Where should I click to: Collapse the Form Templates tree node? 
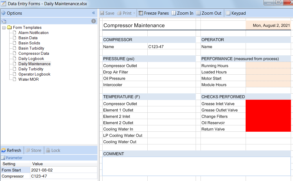coord(4,28)
